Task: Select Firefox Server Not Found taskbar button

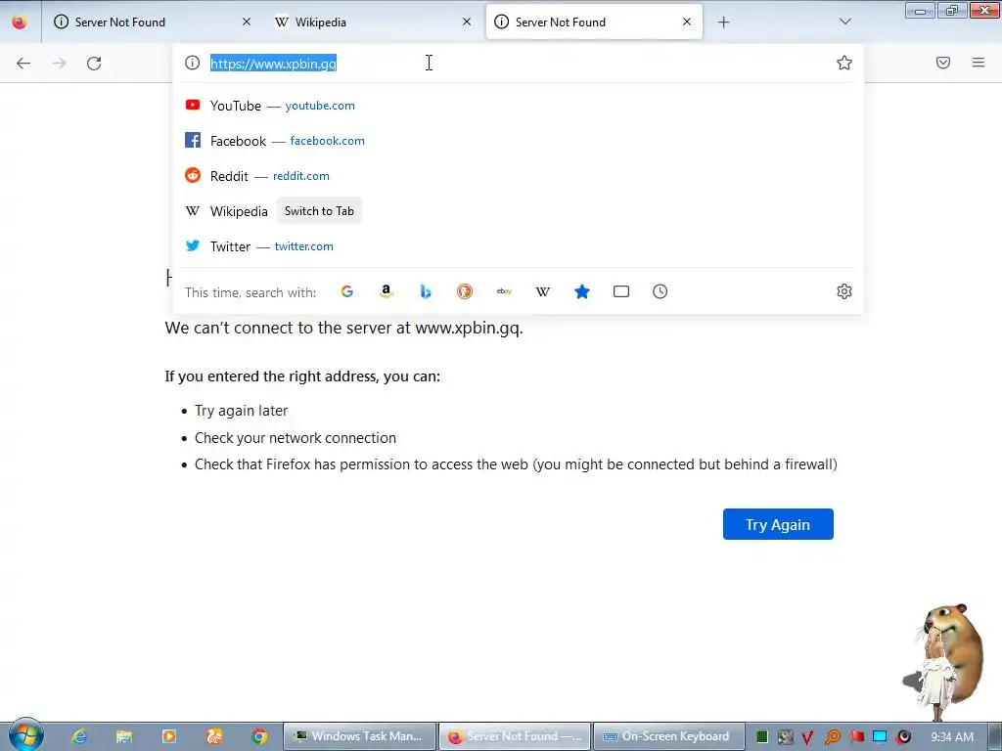Action: pos(515,736)
